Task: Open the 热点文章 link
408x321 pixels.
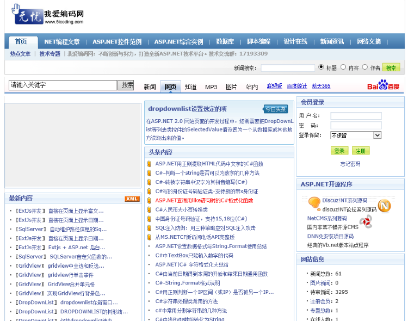Action: pos(21,54)
